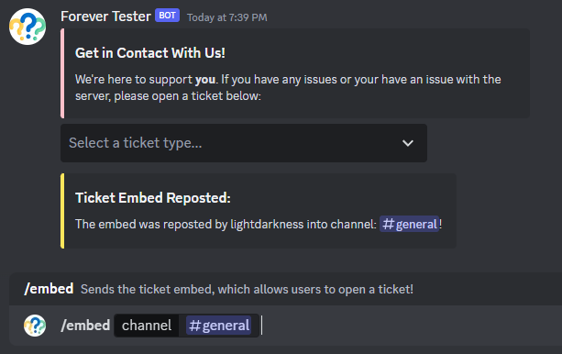Image resolution: width=562 pixels, height=354 pixels.
Task: Click the Today at 7:39 PM timestamp
Action: tap(227, 17)
